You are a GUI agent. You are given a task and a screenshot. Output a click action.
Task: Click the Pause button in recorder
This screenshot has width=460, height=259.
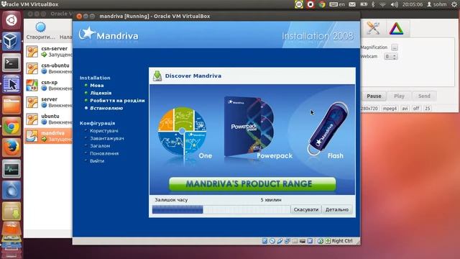(374, 96)
